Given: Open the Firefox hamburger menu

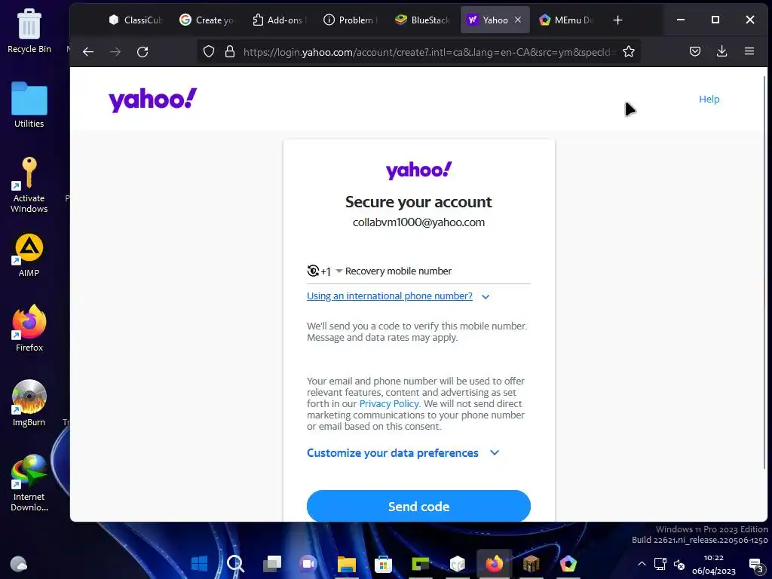Looking at the screenshot, I should (749, 51).
